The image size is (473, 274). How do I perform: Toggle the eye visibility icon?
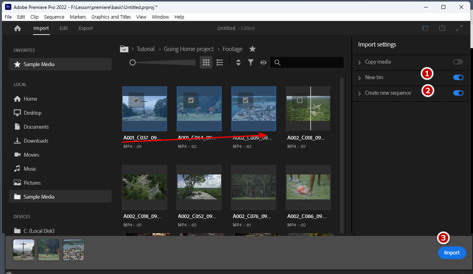[x=263, y=62]
